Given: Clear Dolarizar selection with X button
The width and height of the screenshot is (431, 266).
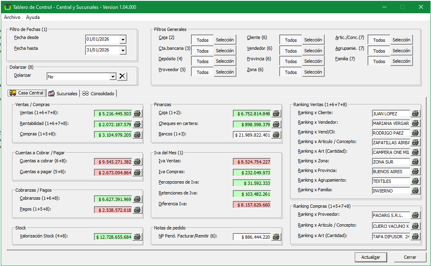Looking at the screenshot, I should (122, 76).
